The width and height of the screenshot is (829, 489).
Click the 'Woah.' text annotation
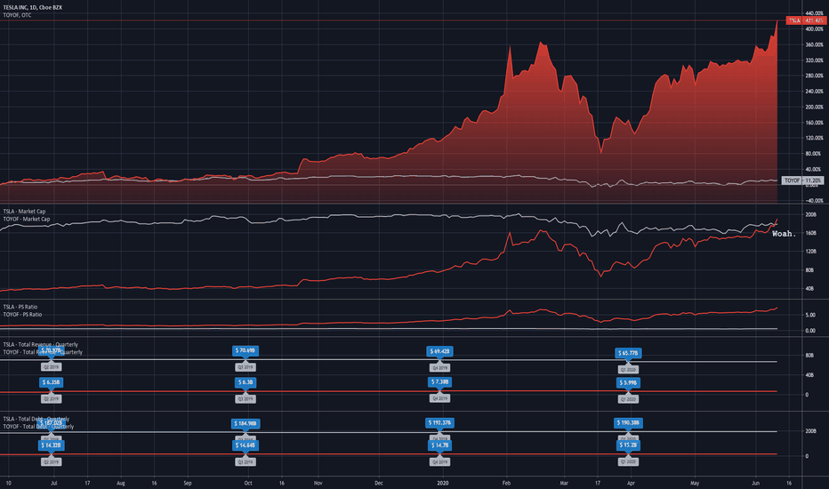click(784, 234)
